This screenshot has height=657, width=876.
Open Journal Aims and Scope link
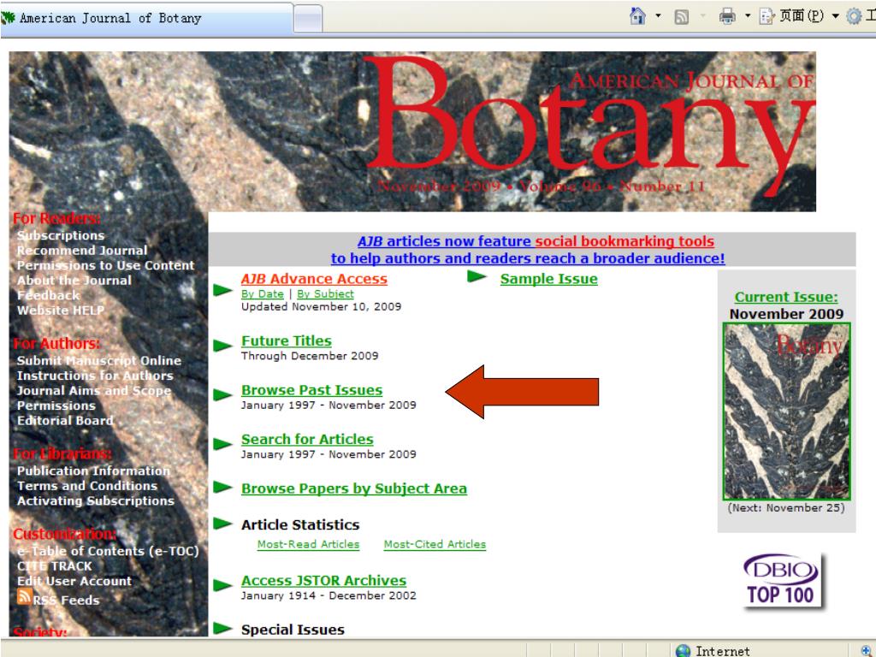(x=94, y=391)
